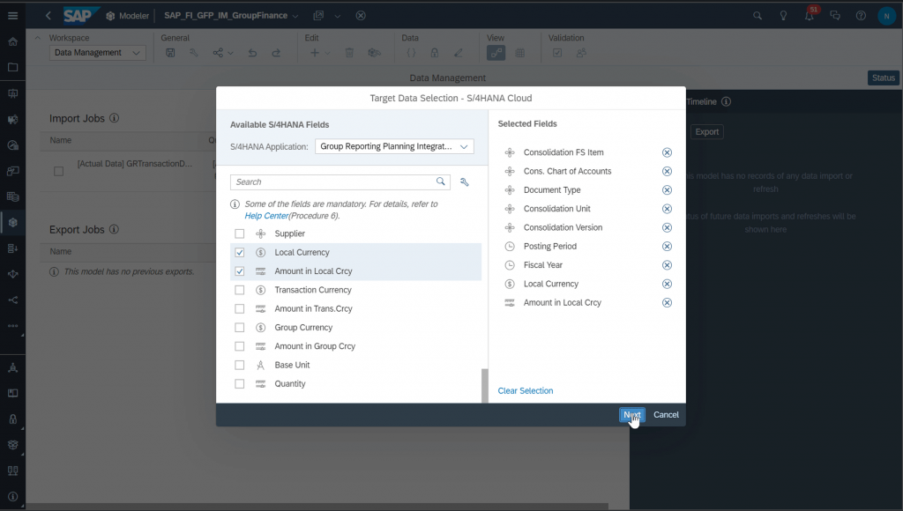Open the S/4HANA Application dropdown
903x511 pixels.
tap(394, 147)
